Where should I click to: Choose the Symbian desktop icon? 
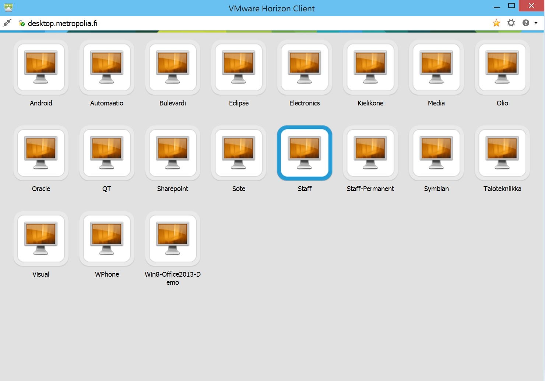click(436, 153)
